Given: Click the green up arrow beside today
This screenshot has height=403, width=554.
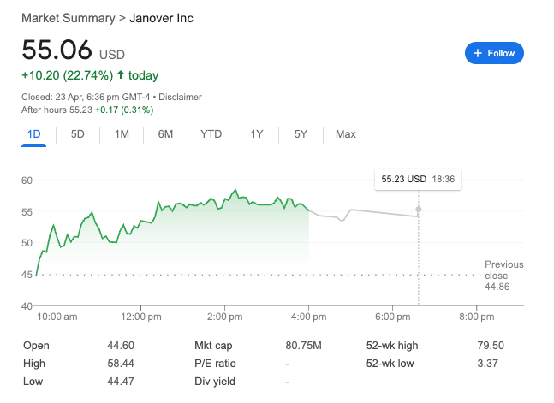Looking at the screenshot, I should tap(121, 74).
